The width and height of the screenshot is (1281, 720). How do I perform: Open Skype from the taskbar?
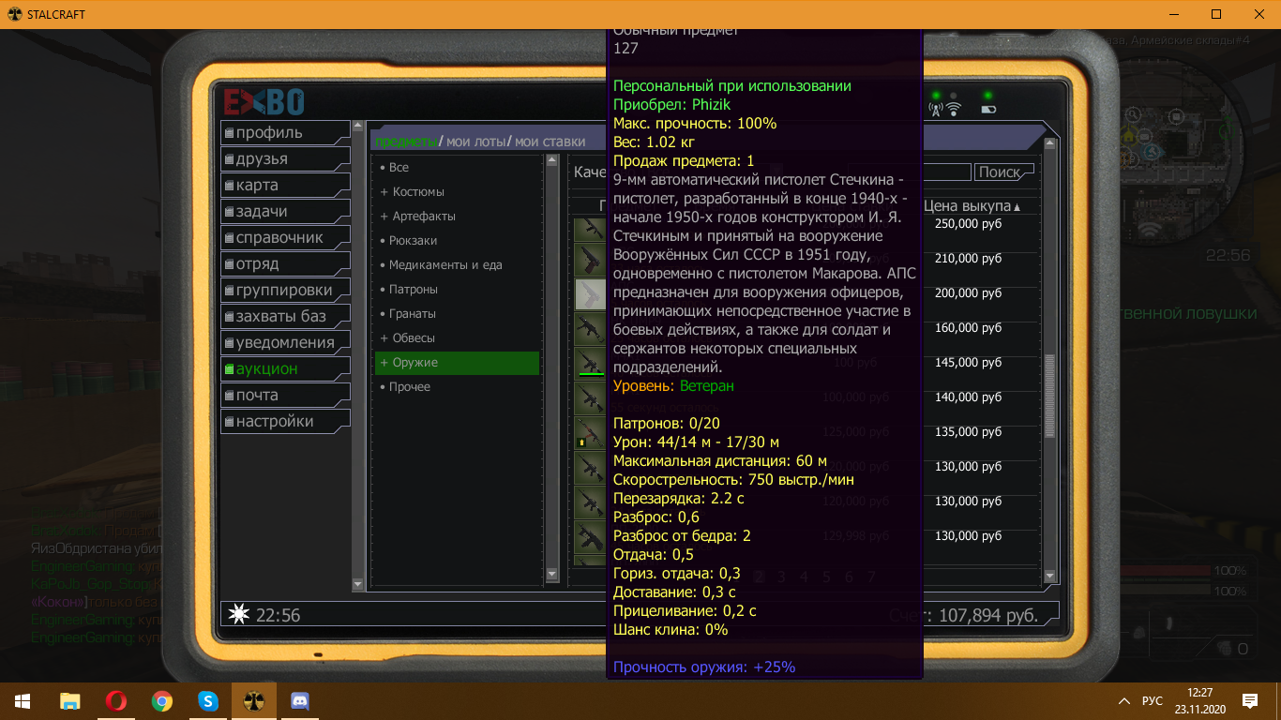pyautogui.click(x=208, y=701)
